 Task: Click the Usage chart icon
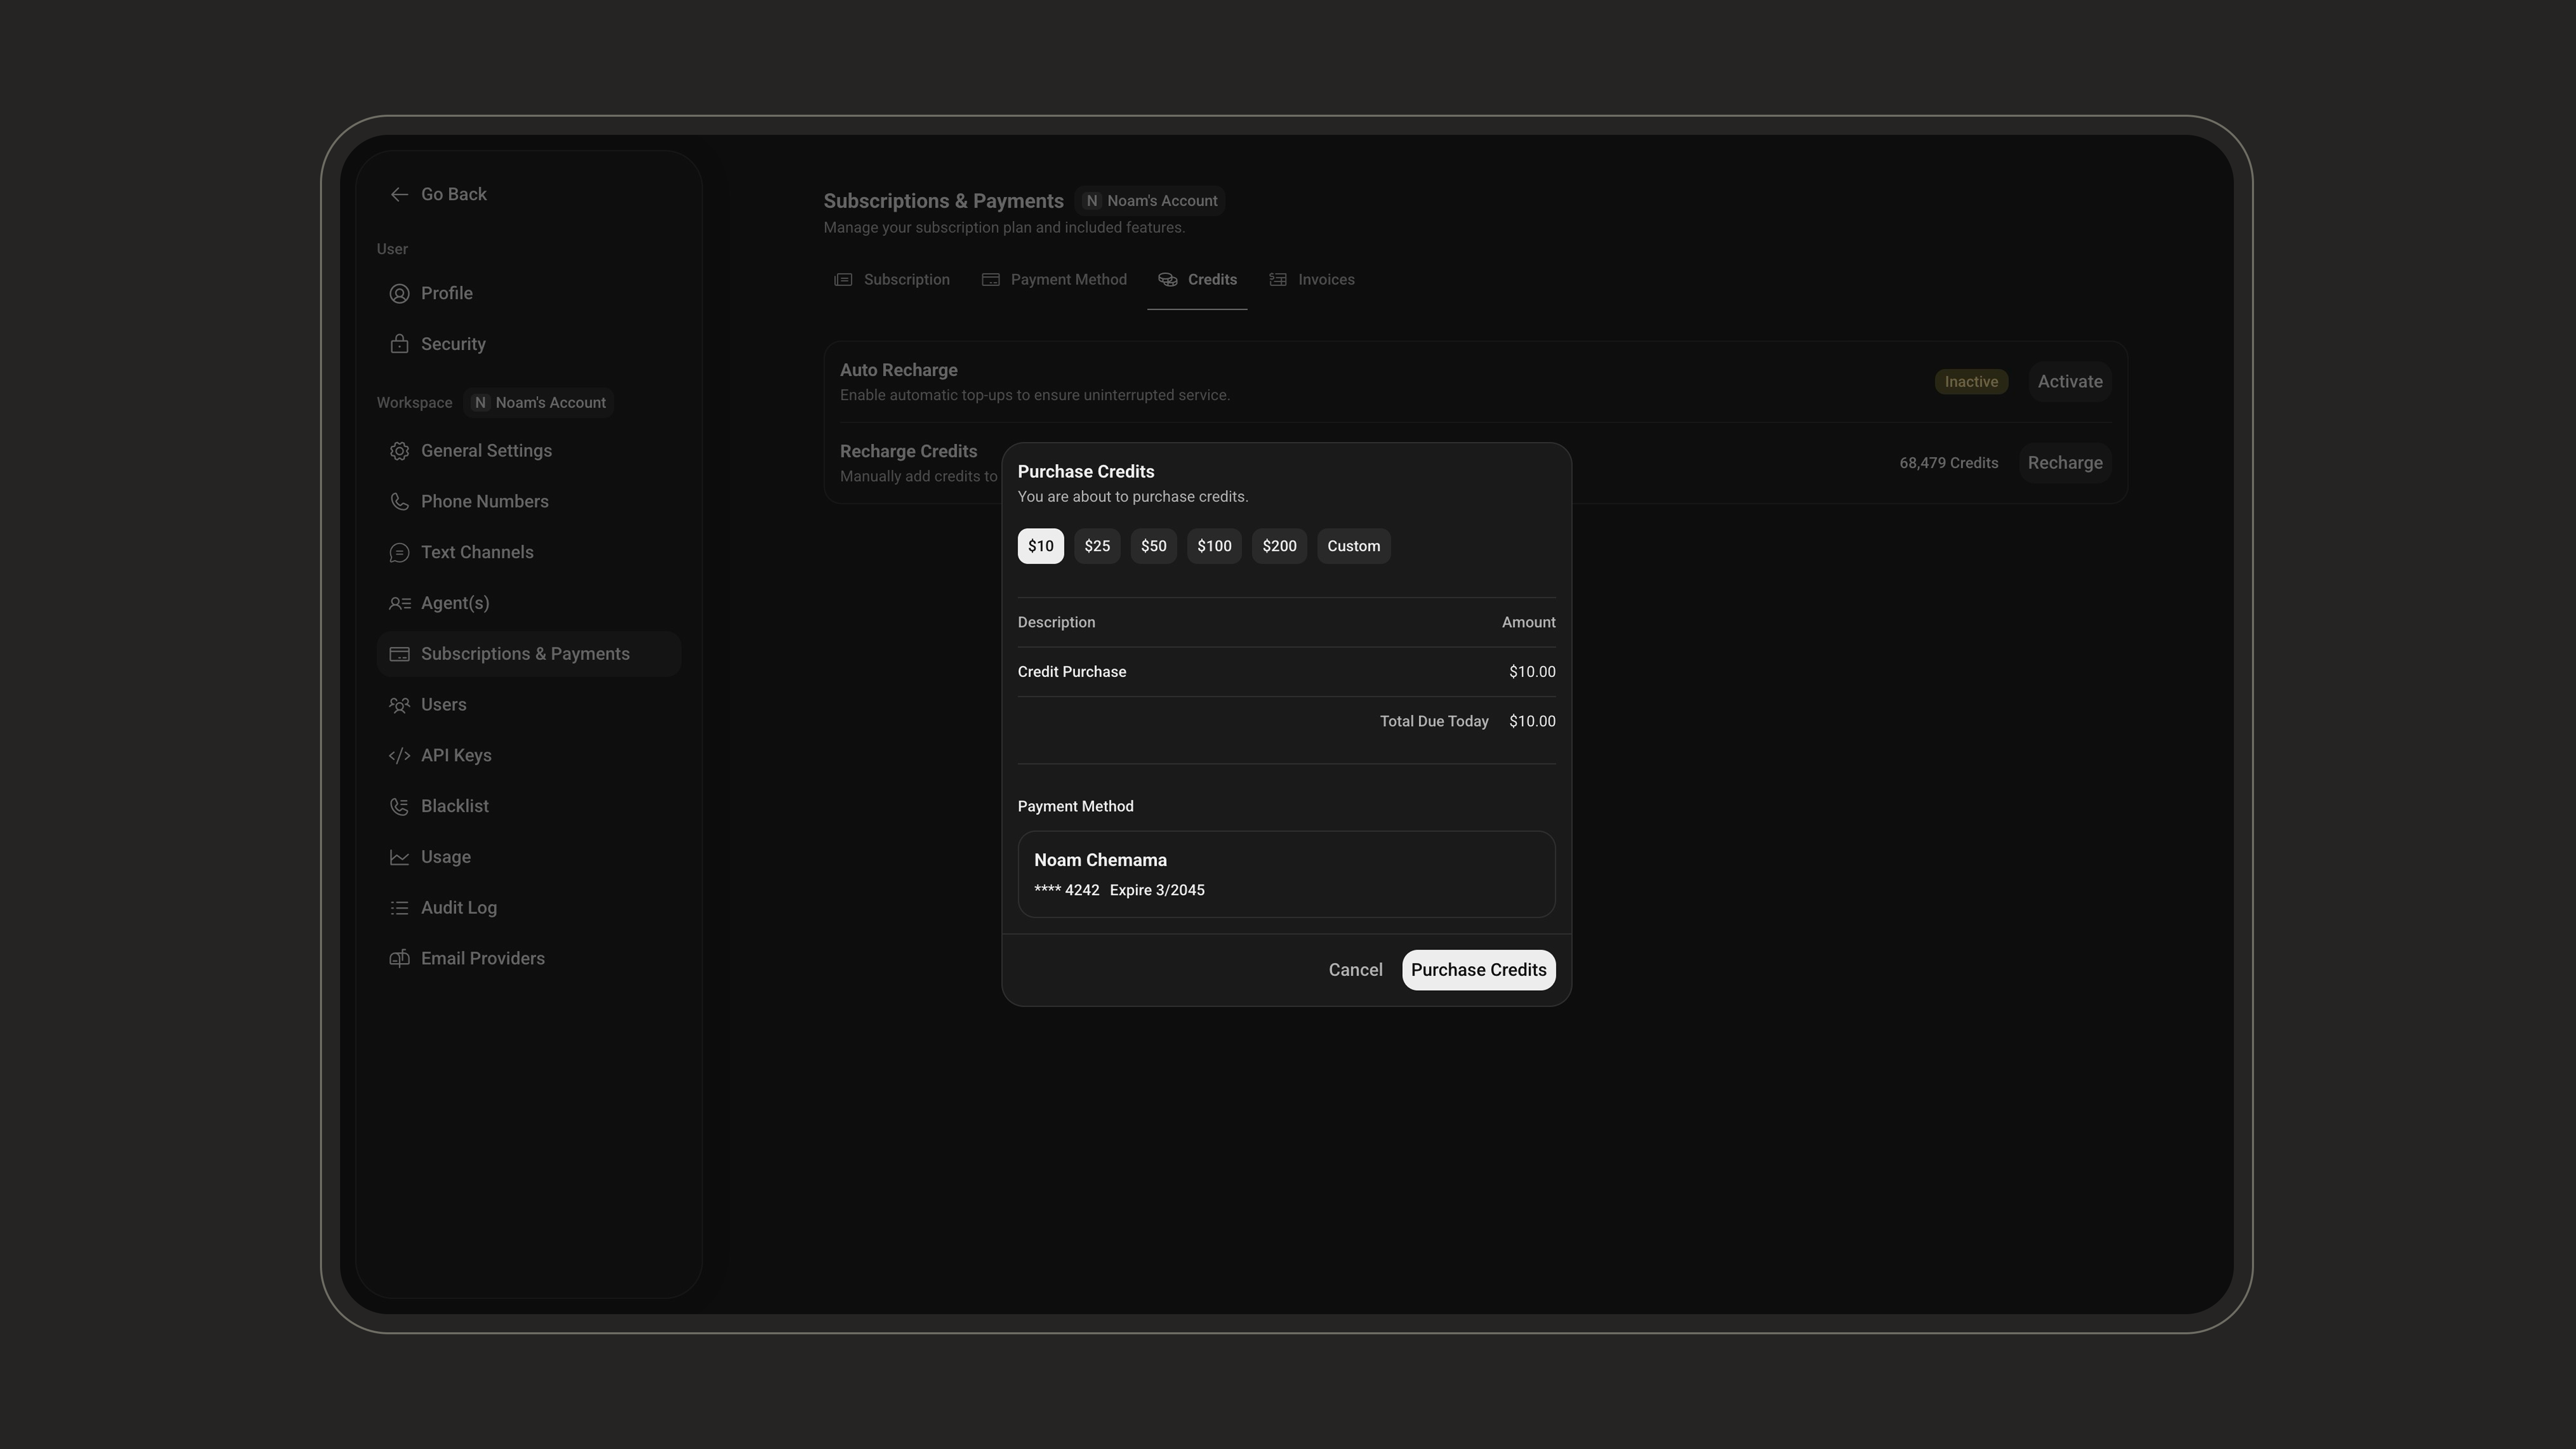[x=399, y=857]
